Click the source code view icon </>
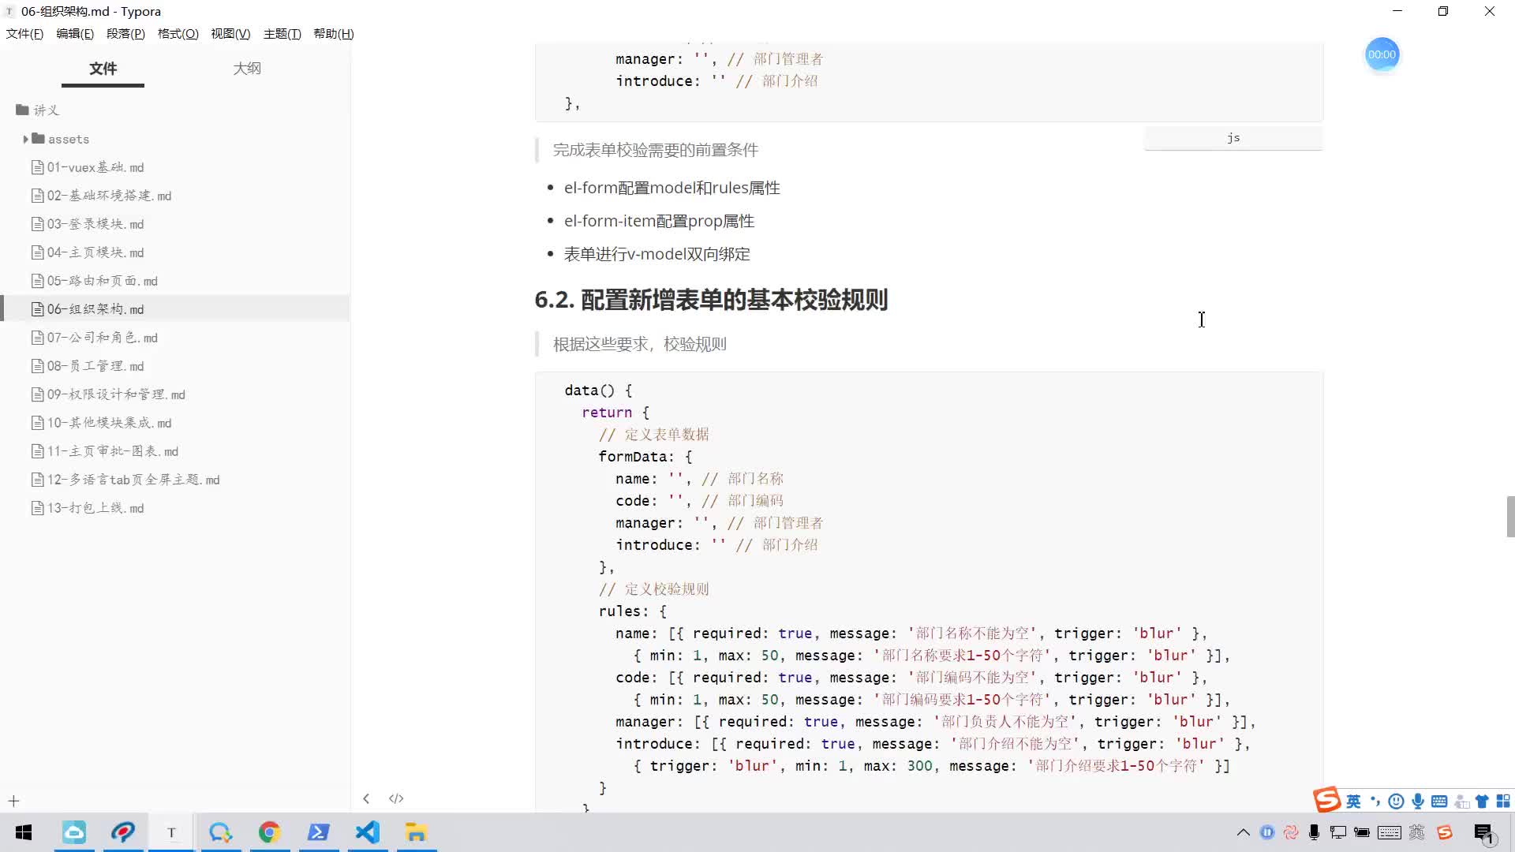This screenshot has width=1515, height=852. point(396,798)
